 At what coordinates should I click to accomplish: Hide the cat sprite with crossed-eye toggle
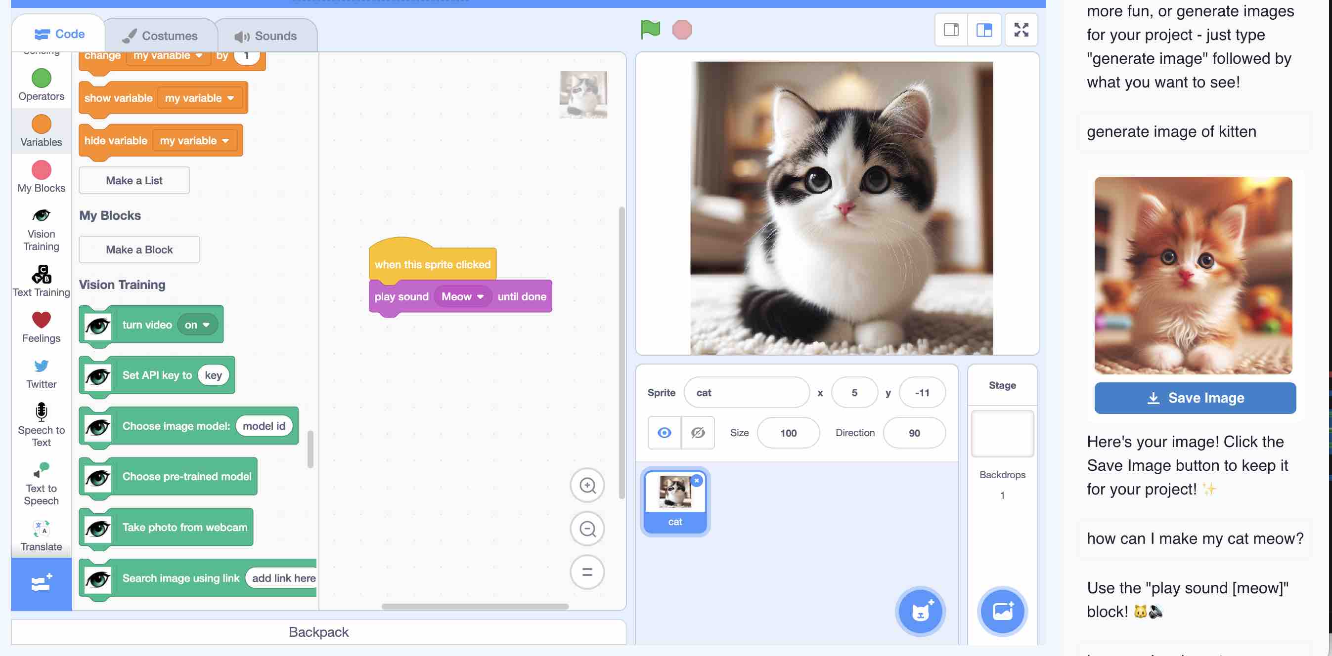coord(698,433)
